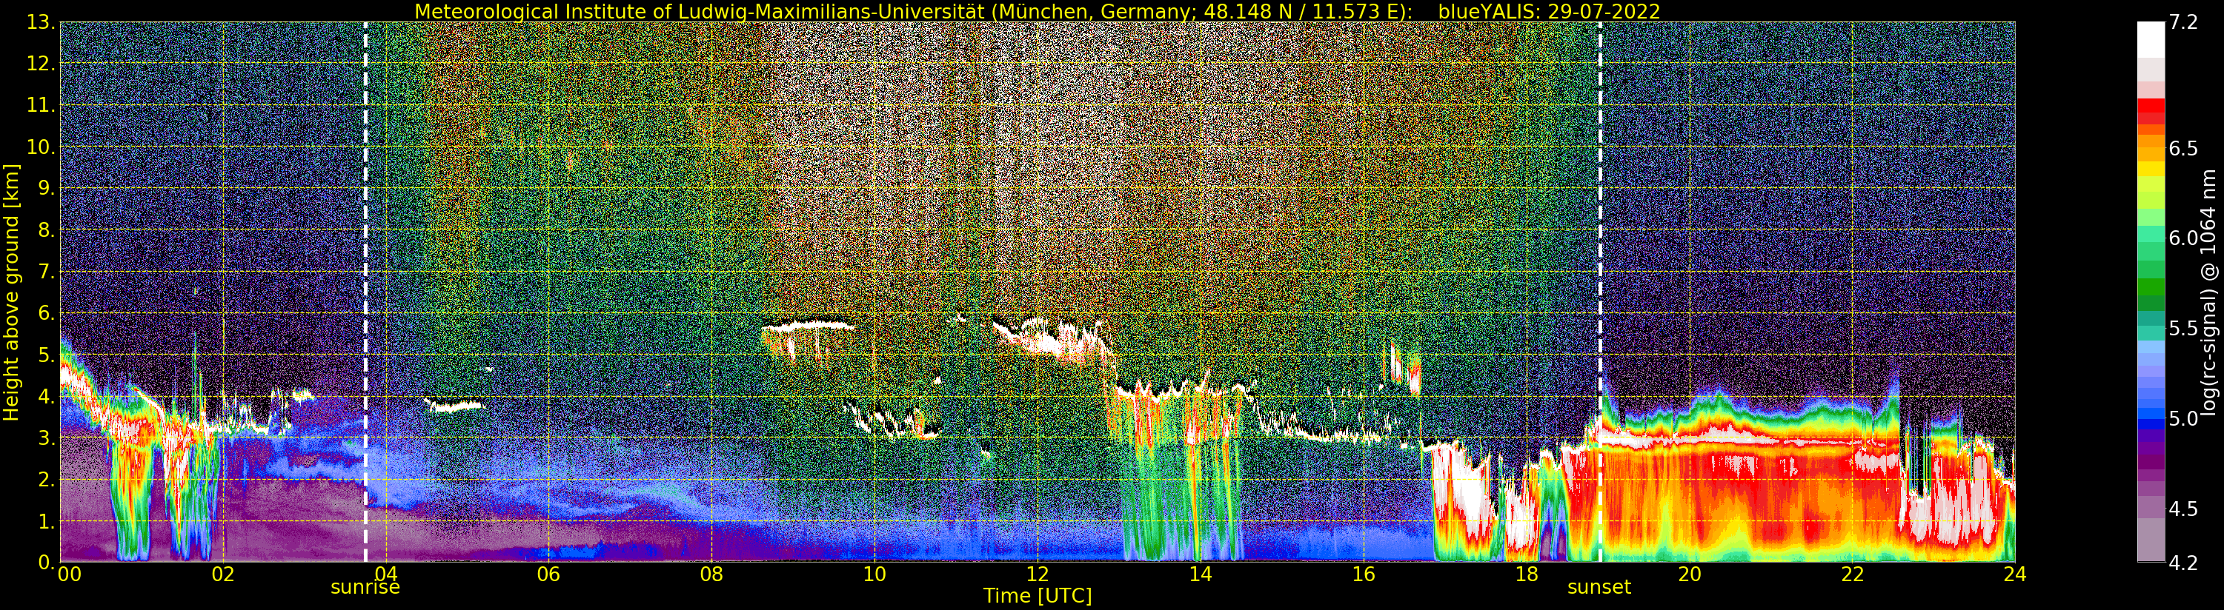
Task: Click the colorbar value '7.2'
Action: tap(2182, 22)
